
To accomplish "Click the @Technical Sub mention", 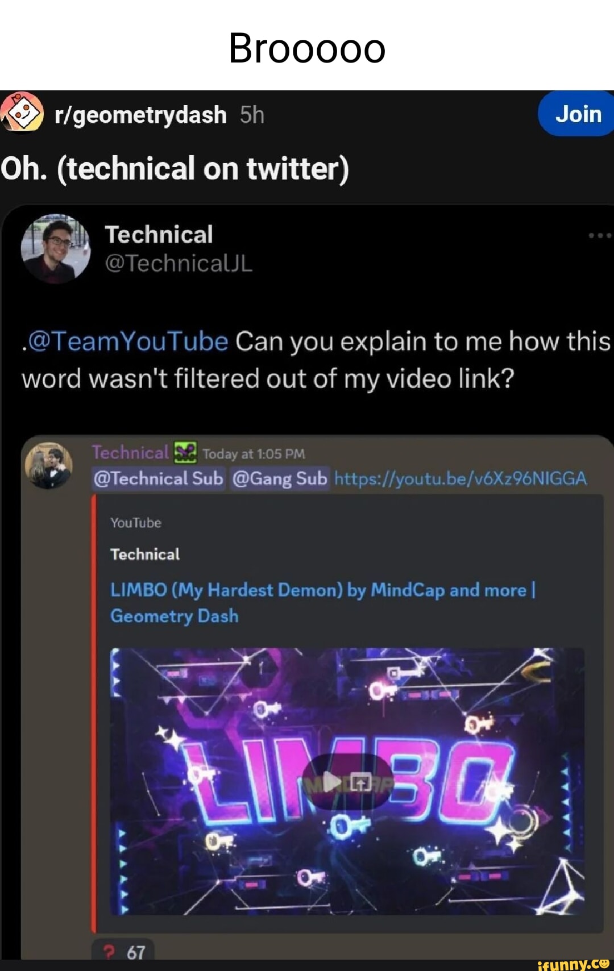I will [x=159, y=479].
